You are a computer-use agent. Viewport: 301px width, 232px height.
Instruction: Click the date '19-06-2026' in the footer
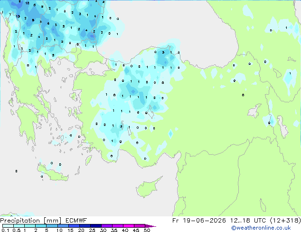click(204, 221)
